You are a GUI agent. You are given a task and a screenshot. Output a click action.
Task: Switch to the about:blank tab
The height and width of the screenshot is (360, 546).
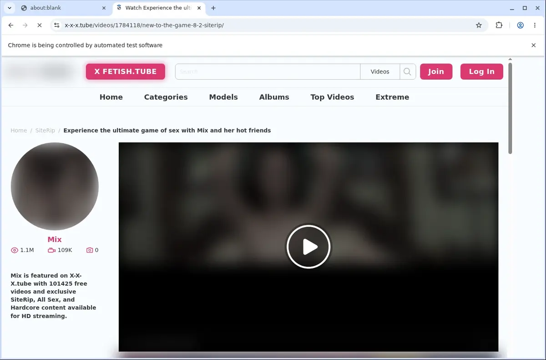click(x=64, y=8)
